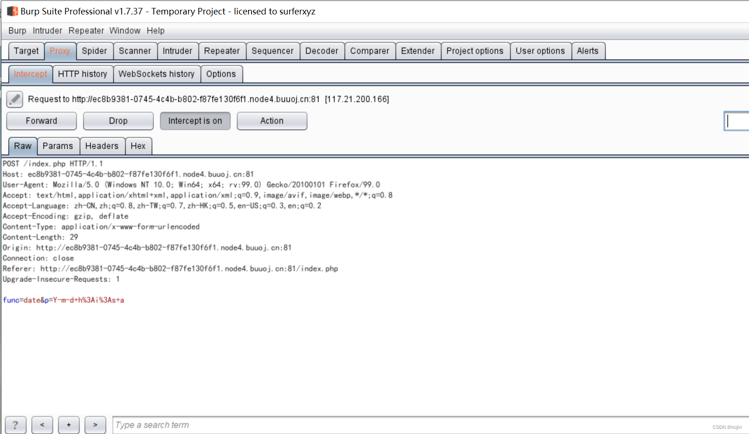Forward the intercepted POST request
This screenshot has width=749, height=434.
(41, 121)
